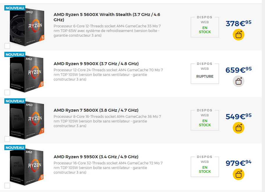Click greyed cart icon for Ryzen 9 5900X
The image size is (265, 192).
[239, 81]
